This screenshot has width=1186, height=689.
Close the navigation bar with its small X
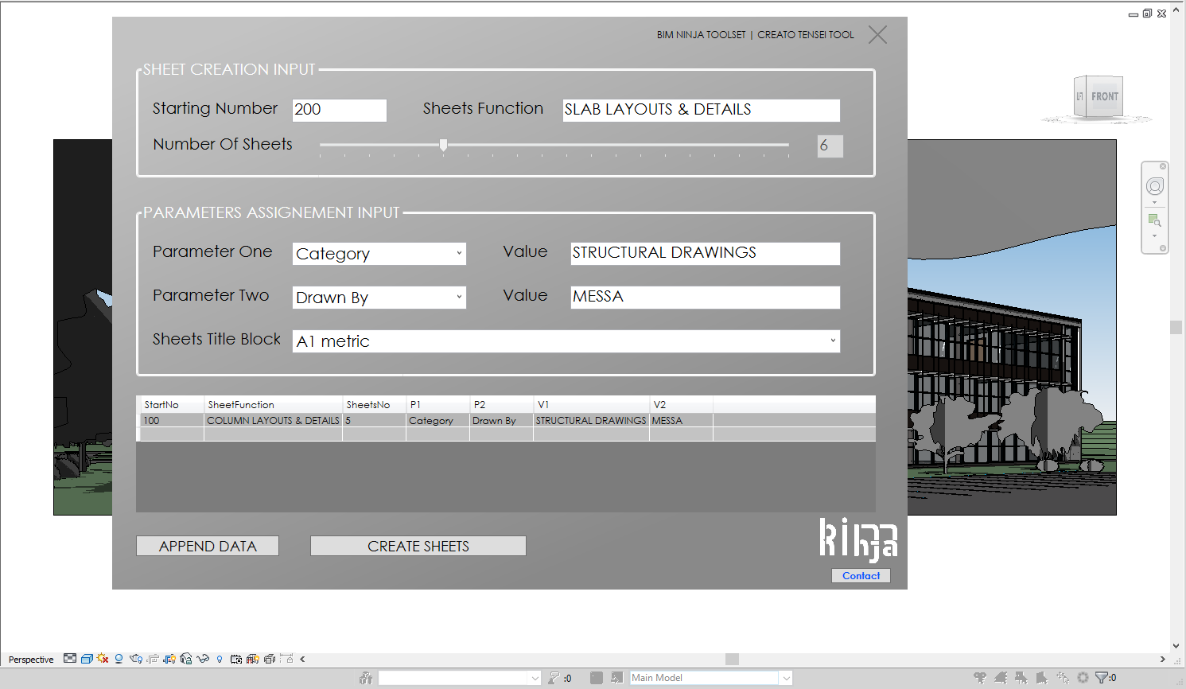1163,166
